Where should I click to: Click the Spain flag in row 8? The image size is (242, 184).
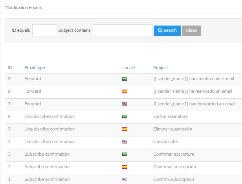[x=125, y=92]
